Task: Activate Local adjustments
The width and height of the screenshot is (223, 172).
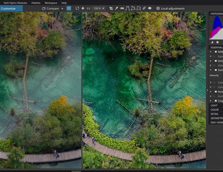Action: tap(170, 9)
